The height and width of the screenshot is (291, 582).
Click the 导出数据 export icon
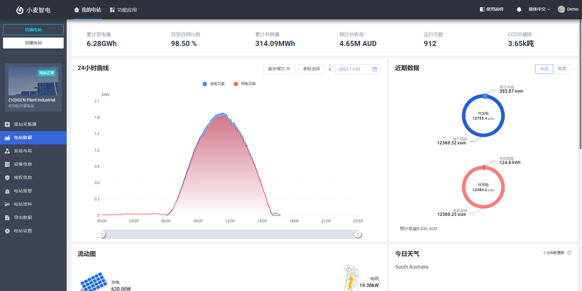pyautogui.click(x=7, y=218)
